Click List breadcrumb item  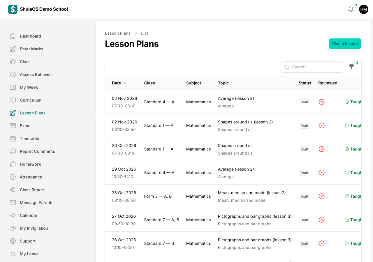(x=145, y=33)
